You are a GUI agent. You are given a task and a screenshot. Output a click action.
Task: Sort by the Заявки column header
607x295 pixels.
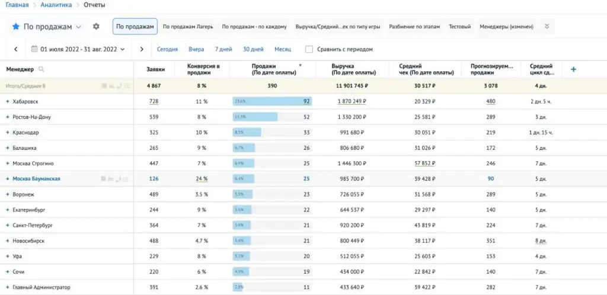pyautogui.click(x=155, y=69)
